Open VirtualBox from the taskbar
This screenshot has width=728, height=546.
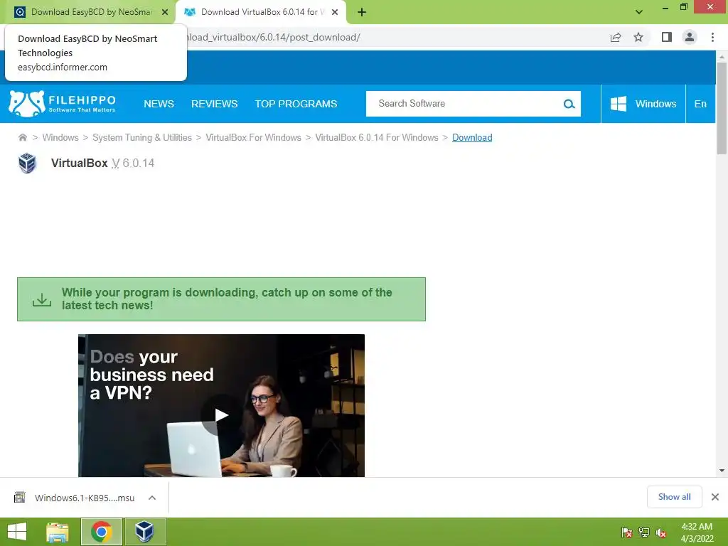coord(144,532)
